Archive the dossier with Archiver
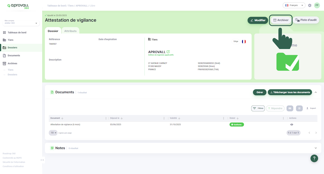The height and width of the screenshot is (174, 324). 281,20
